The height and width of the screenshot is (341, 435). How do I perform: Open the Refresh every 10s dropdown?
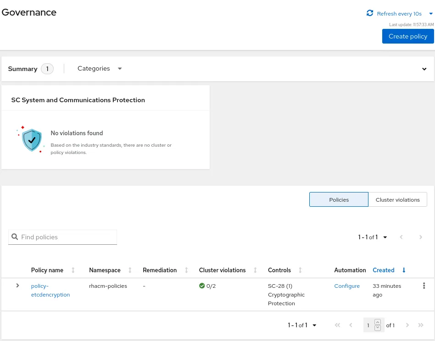(x=430, y=14)
